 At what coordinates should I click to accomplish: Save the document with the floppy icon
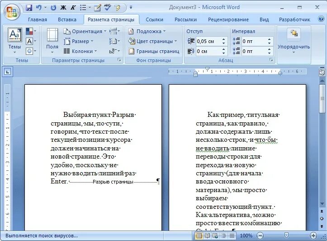pos(29,8)
